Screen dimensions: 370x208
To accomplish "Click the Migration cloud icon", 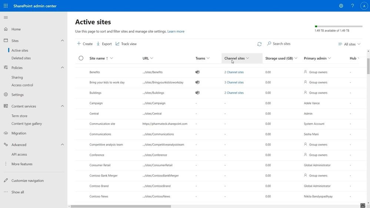I will pos(6,133).
